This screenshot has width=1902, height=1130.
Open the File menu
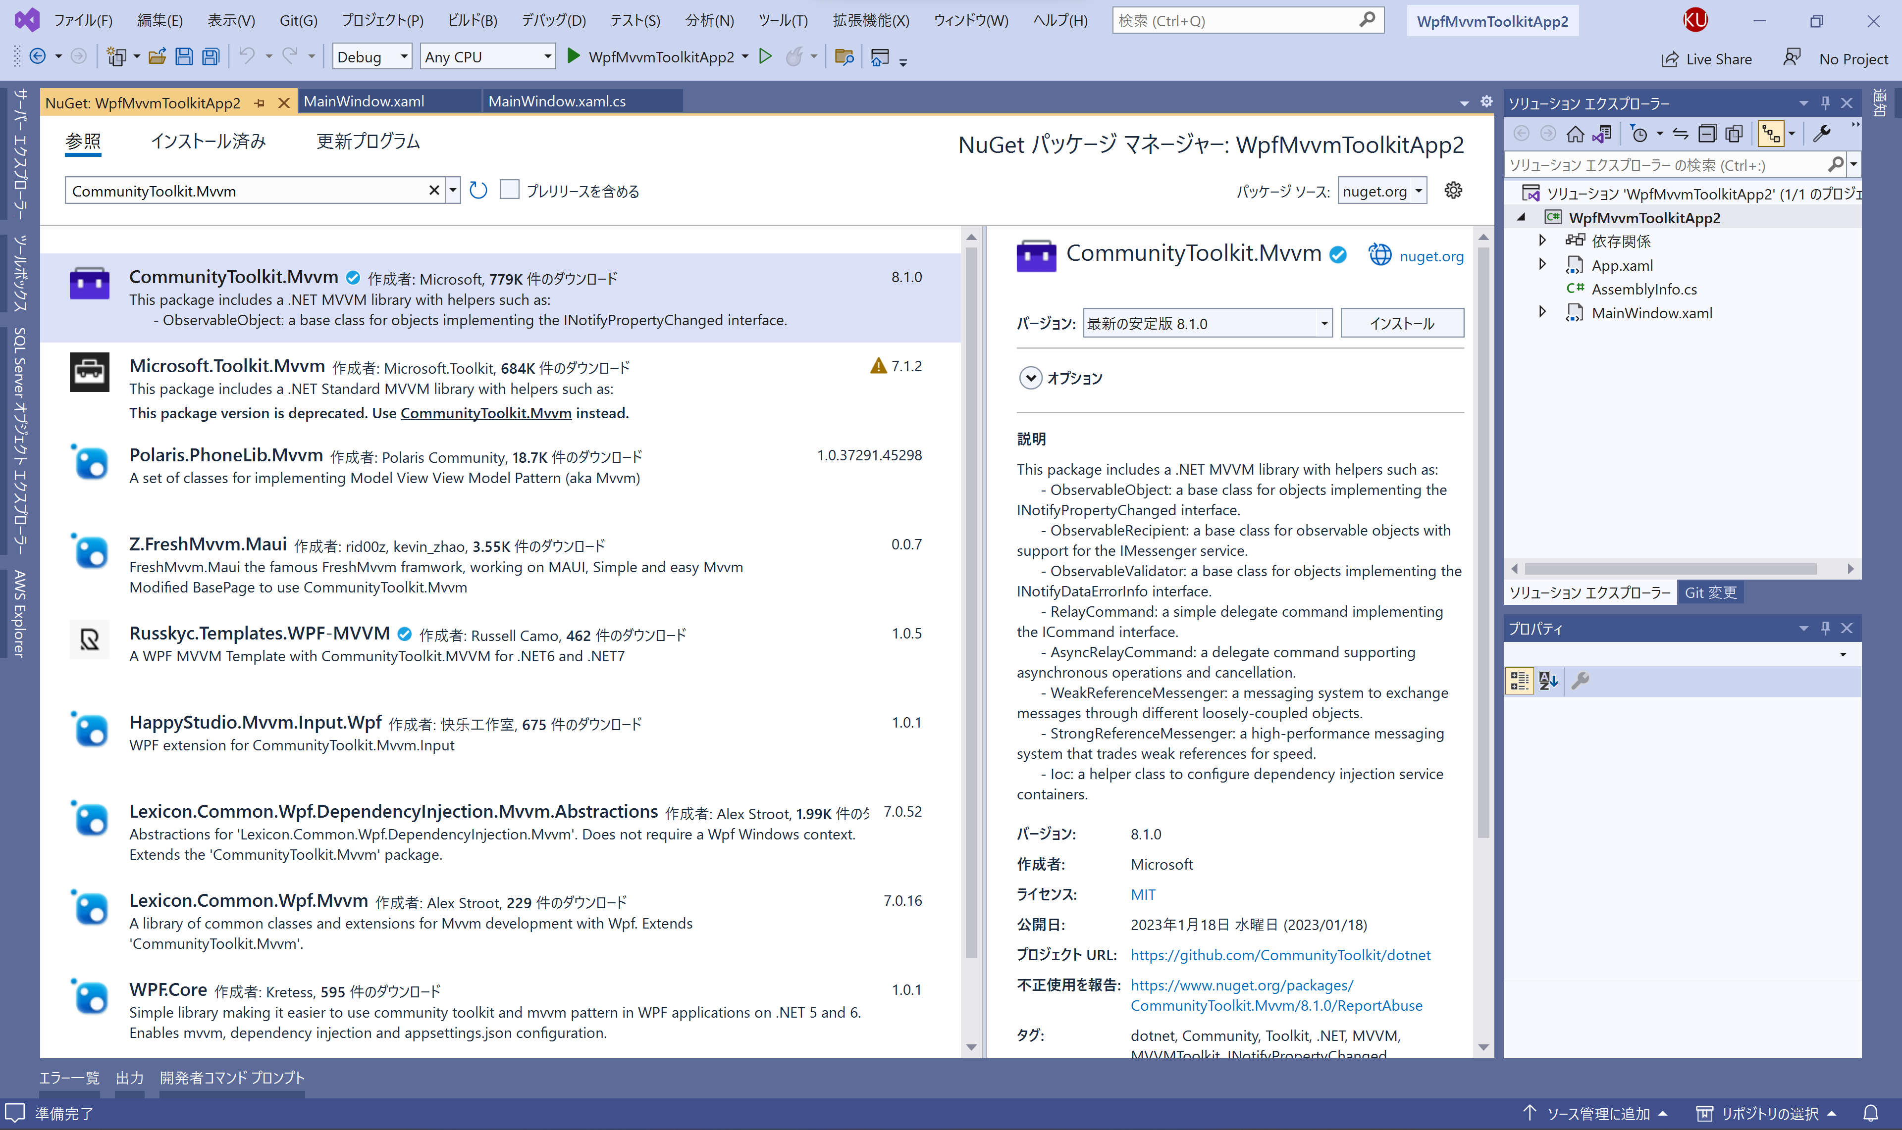click(83, 21)
